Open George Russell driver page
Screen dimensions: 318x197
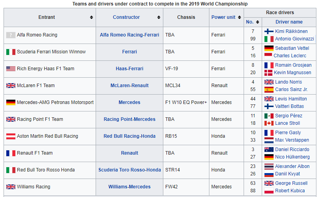(291, 183)
